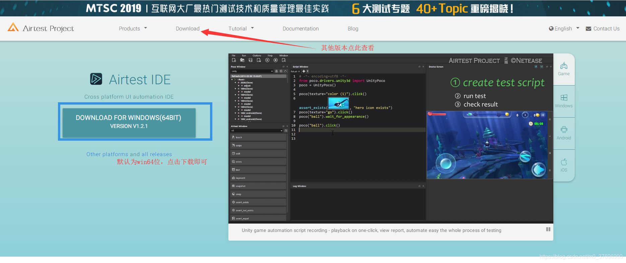Screen dimensions: 626x263
Task: Click the tools icon in Device Screen header
Action: click(x=542, y=67)
